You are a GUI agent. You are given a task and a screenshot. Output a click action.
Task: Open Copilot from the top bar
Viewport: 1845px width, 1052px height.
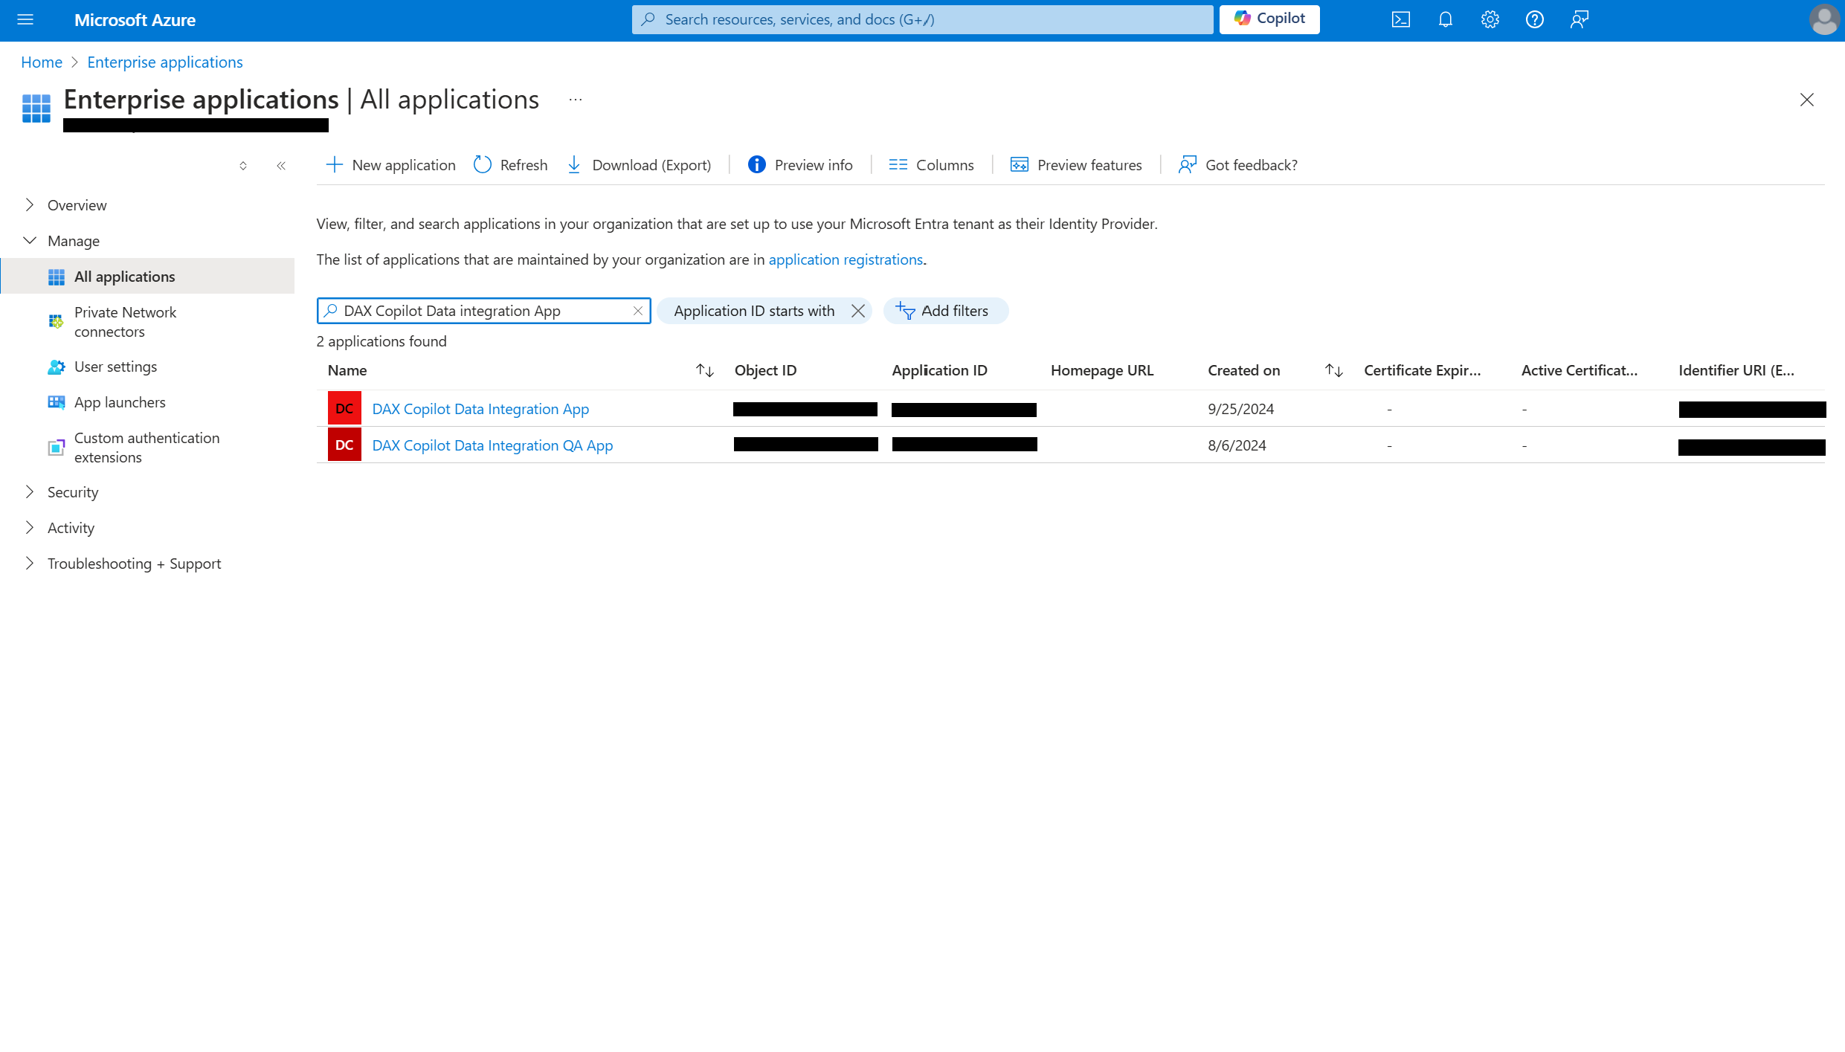1269,19
